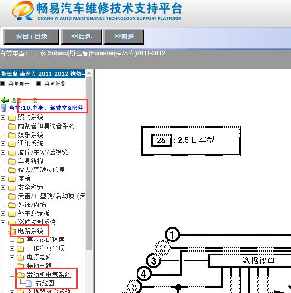Viewport: 291px width, 293px height.
Task: Click the 菜单折叠 link
Action: [55, 84]
